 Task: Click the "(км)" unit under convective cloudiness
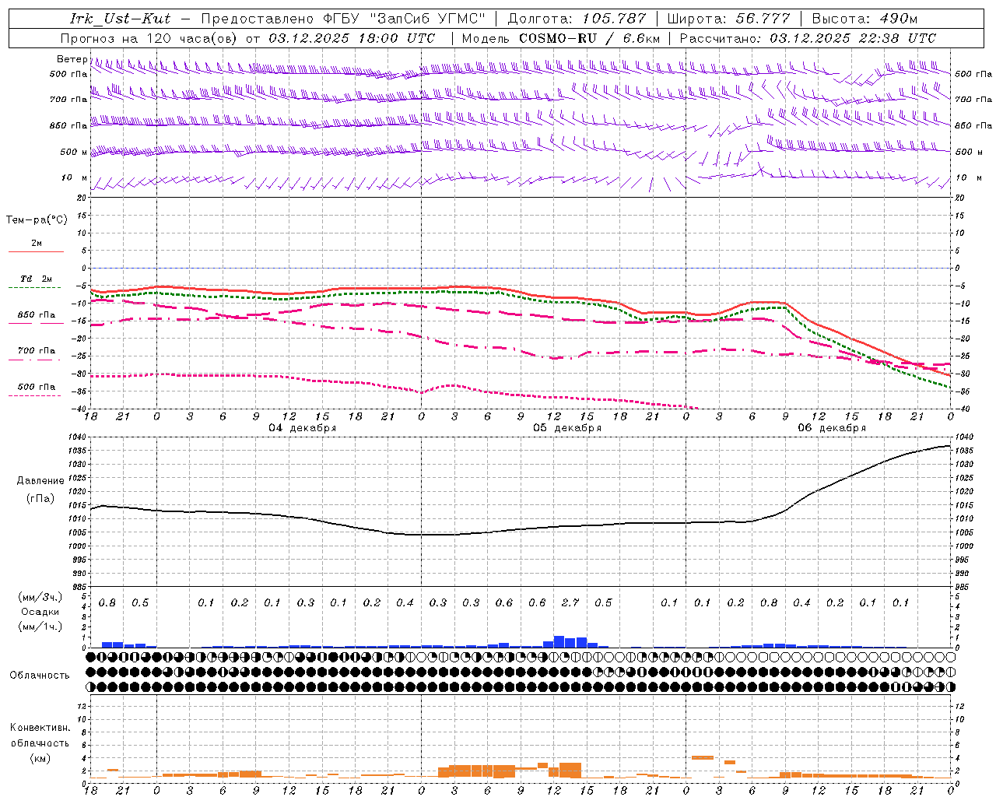click(40, 758)
